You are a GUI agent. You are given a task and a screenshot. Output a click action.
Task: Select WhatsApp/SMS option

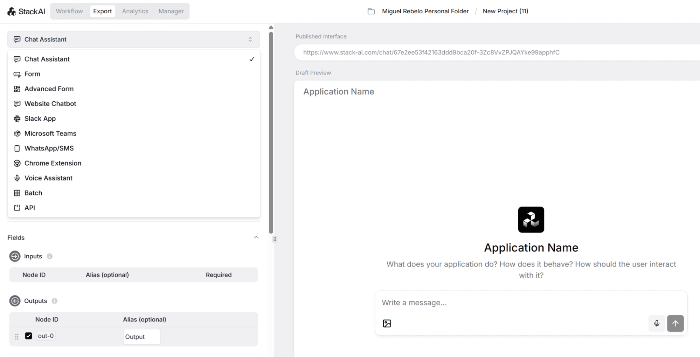pos(134,148)
